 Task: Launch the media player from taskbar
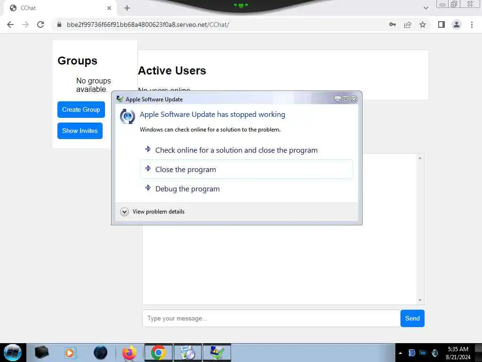tap(70, 353)
